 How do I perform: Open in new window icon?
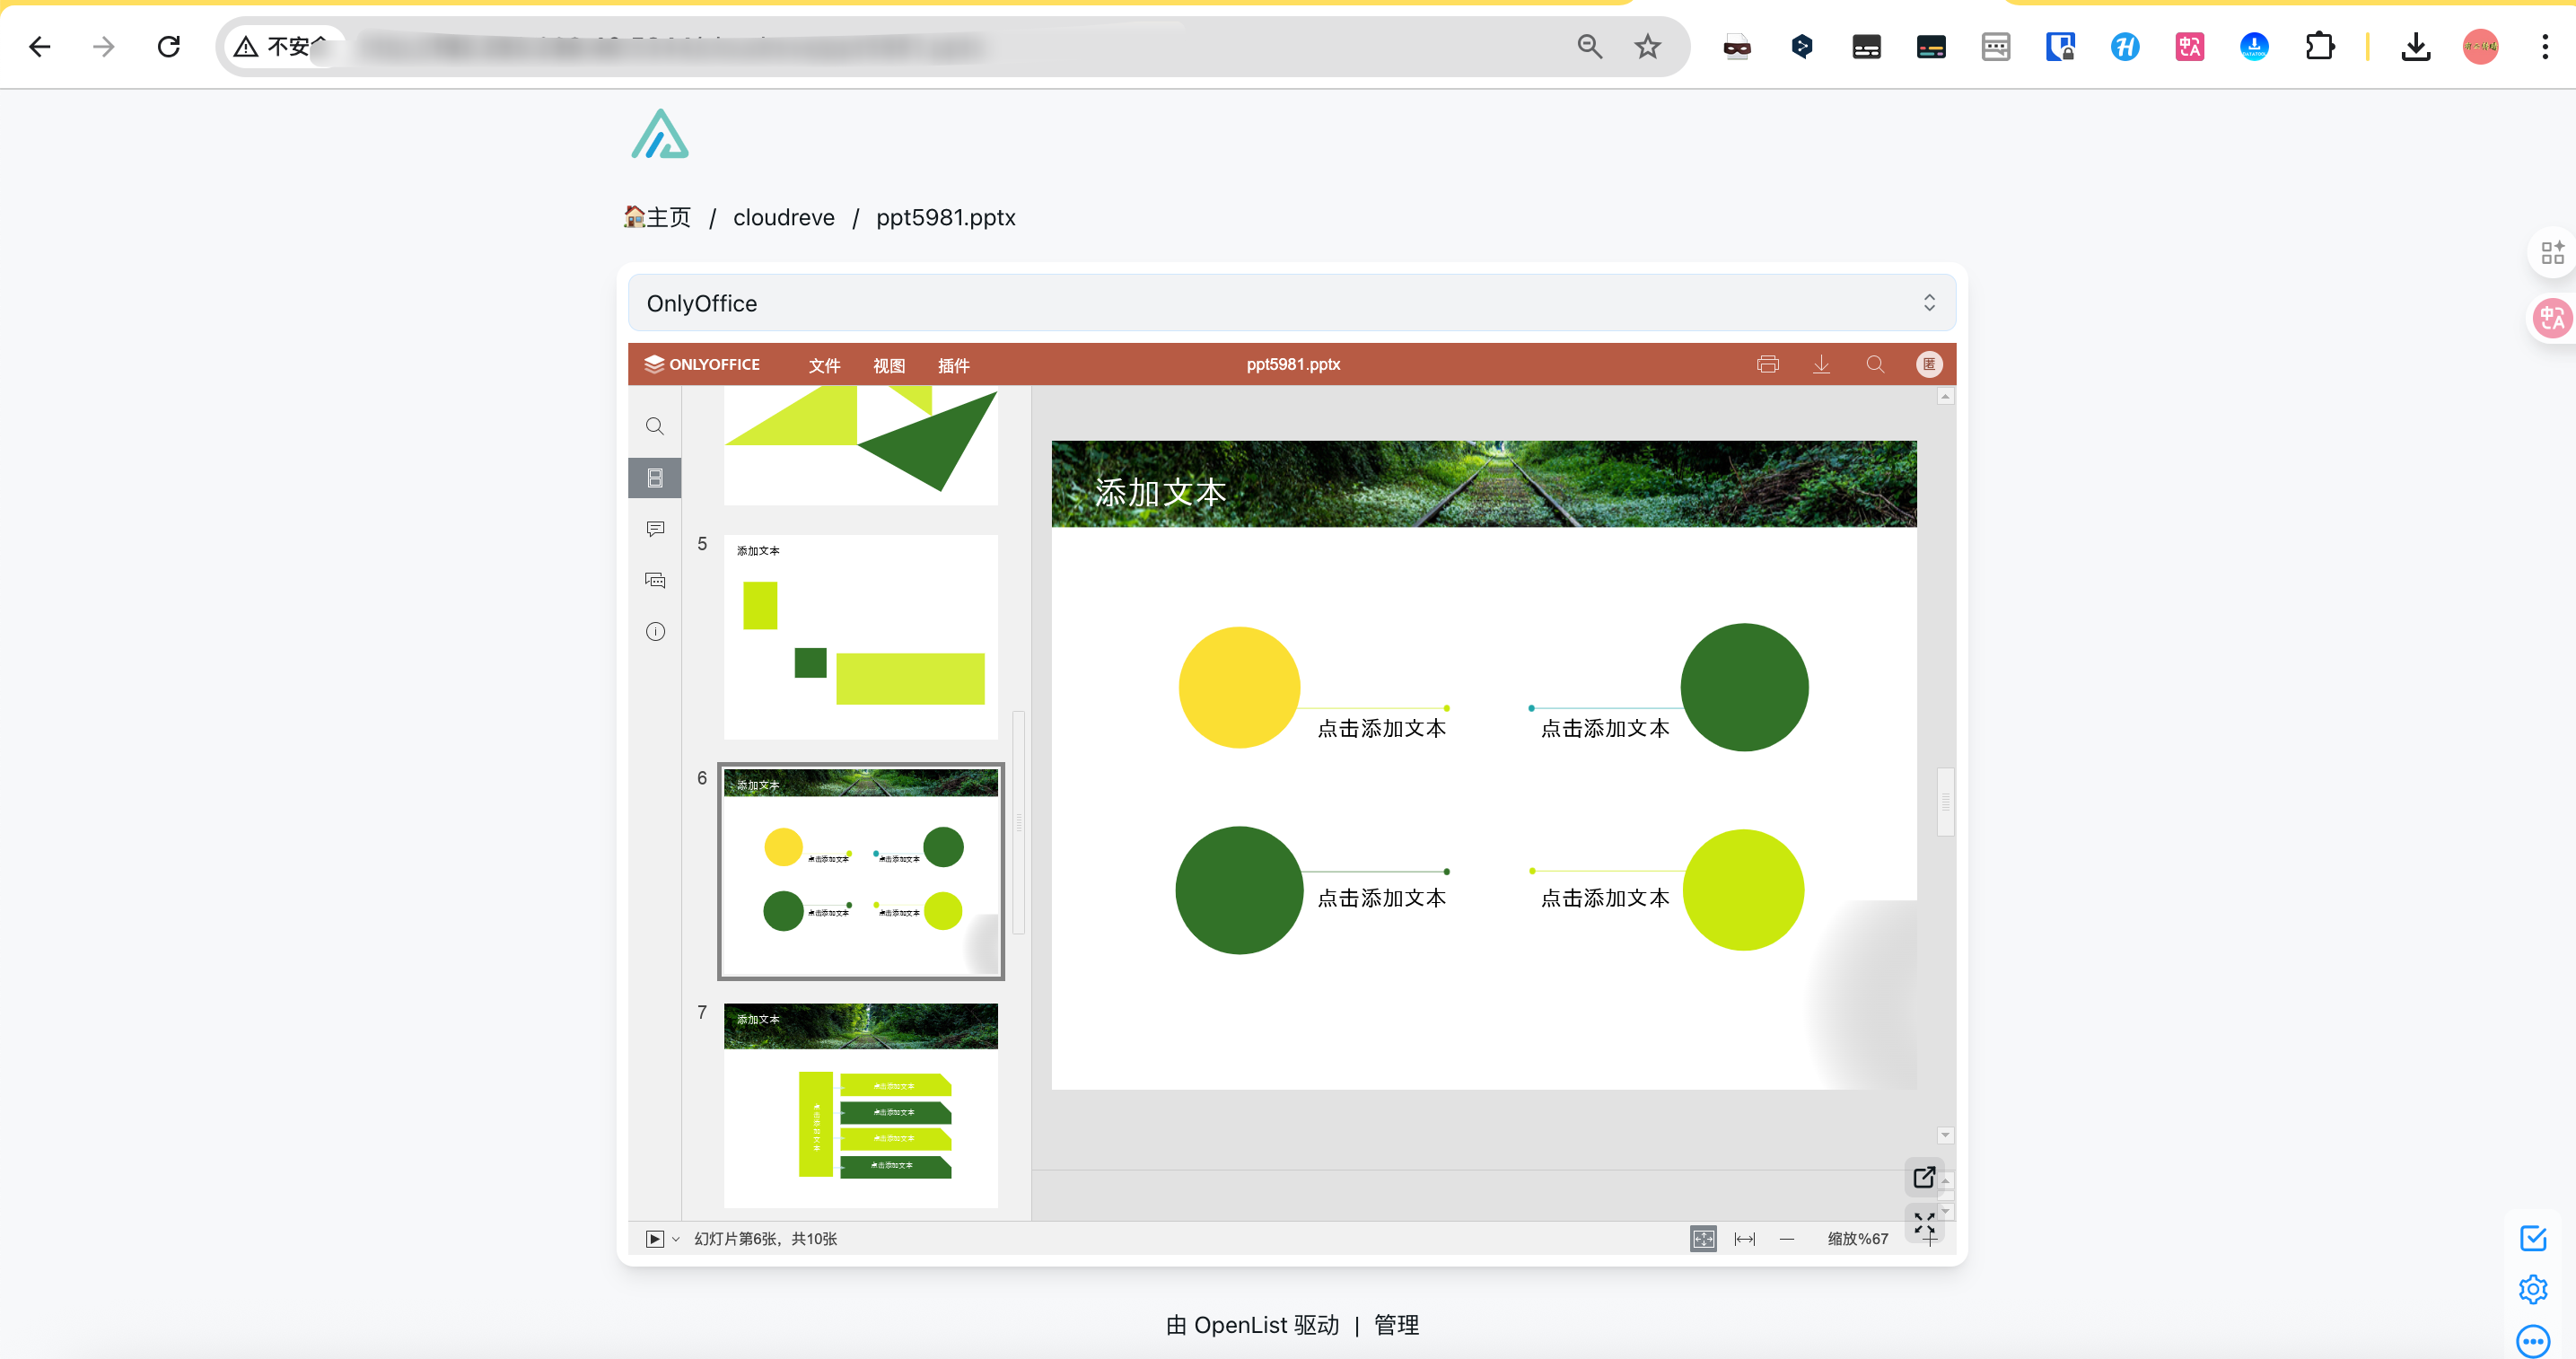(x=1923, y=1177)
